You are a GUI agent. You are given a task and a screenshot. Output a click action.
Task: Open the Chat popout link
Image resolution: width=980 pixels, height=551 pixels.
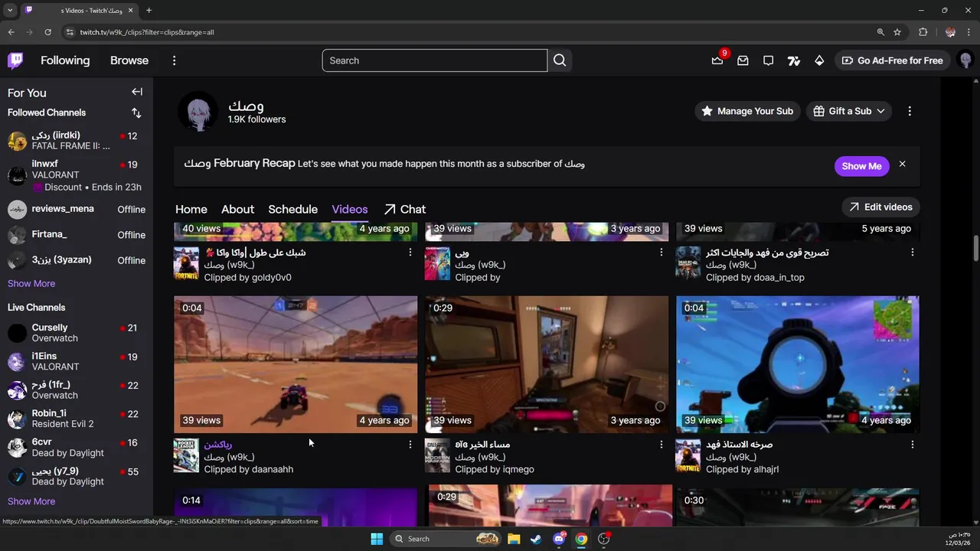point(405,209)
